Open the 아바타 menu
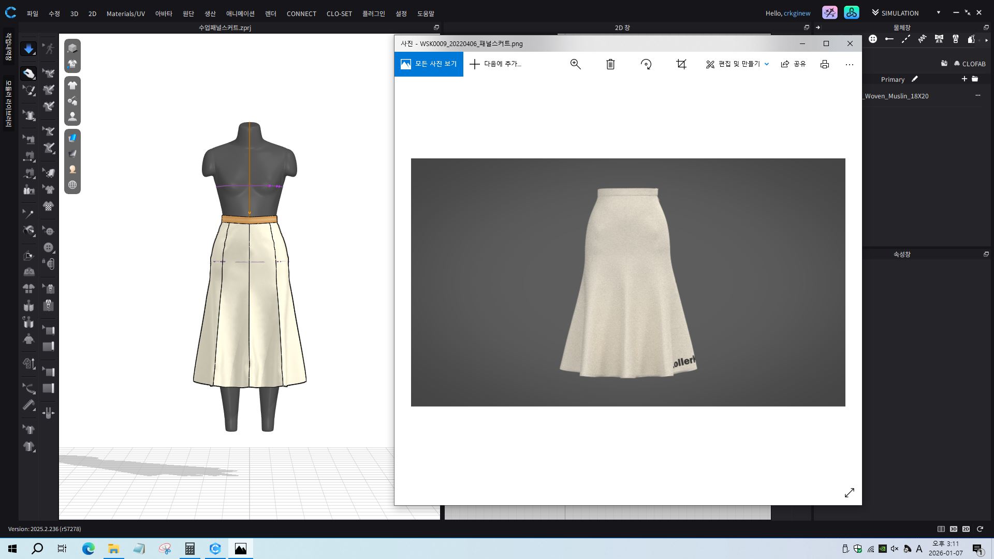 click(164, 13)
